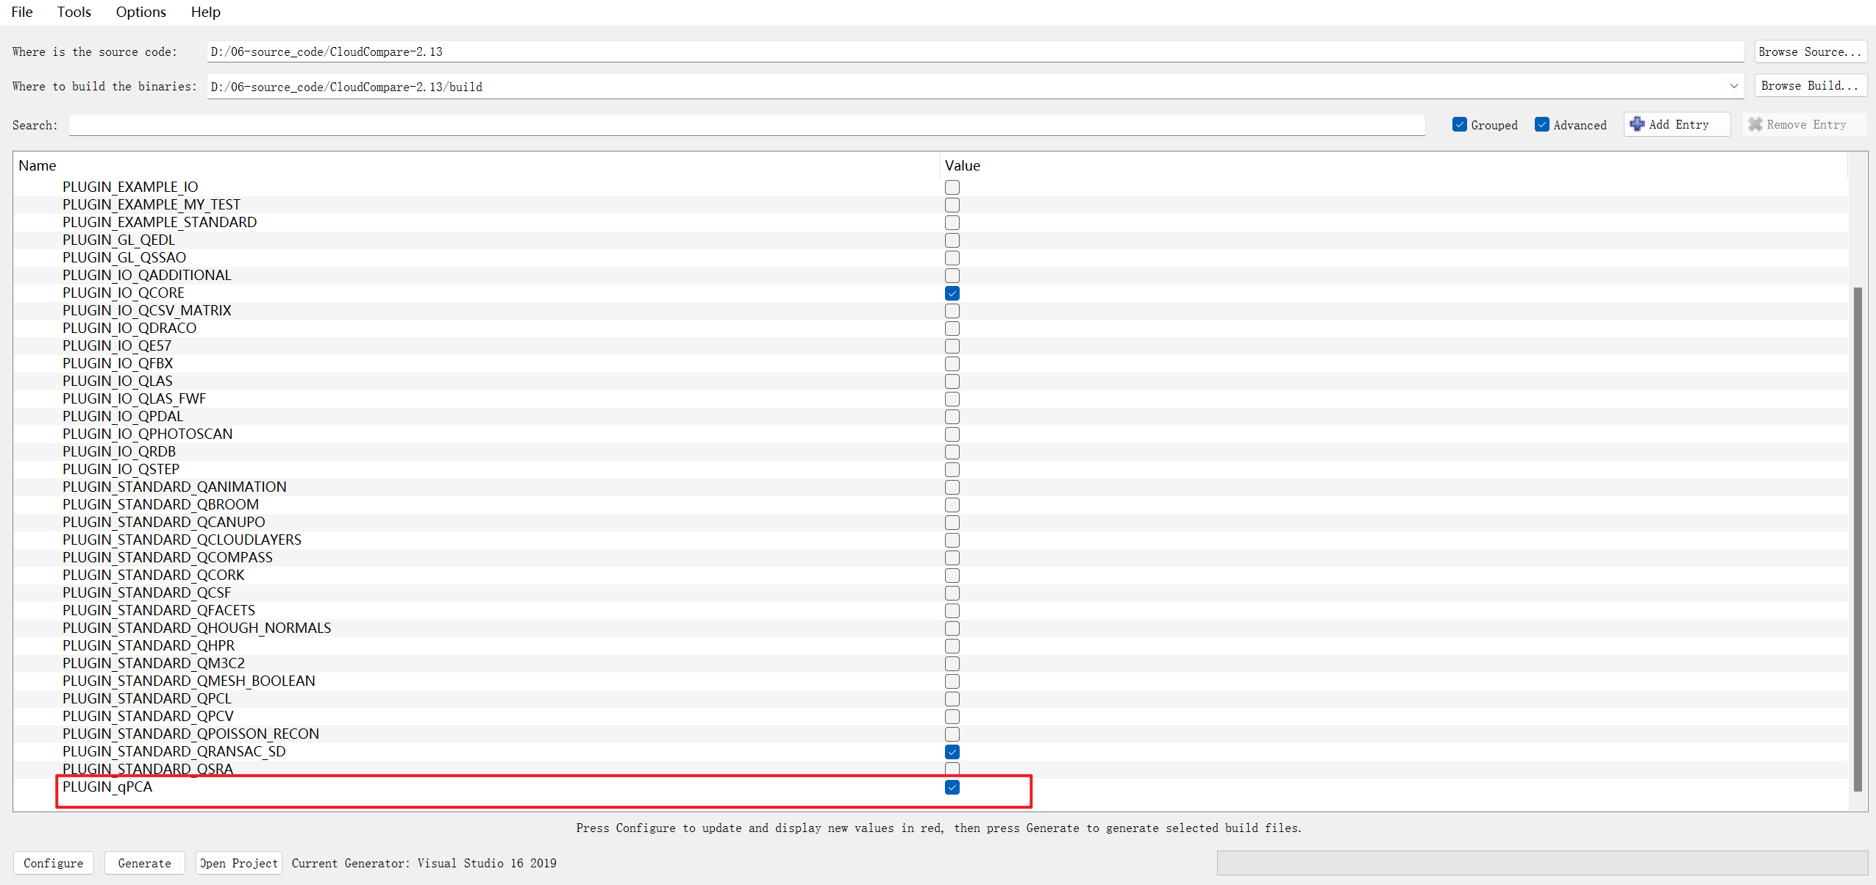Select the PLUGIN_EXAMPLE_STANDARD entry

[x=160, y=222]
